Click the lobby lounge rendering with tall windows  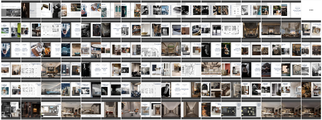point(291,30)
